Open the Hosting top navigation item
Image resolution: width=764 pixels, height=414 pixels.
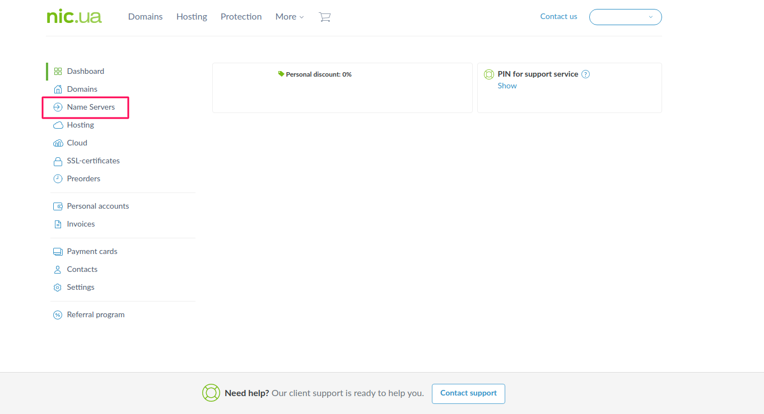coord(192,17)
